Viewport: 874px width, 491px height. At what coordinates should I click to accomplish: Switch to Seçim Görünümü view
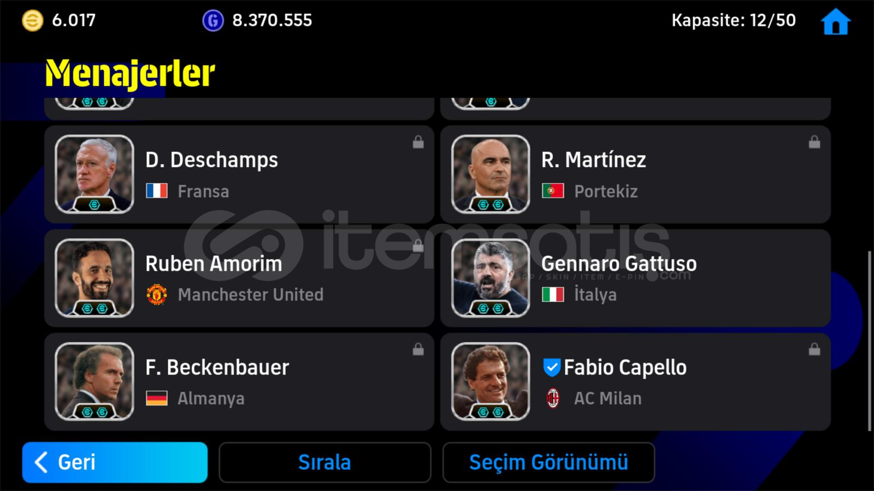click(548, 462)
